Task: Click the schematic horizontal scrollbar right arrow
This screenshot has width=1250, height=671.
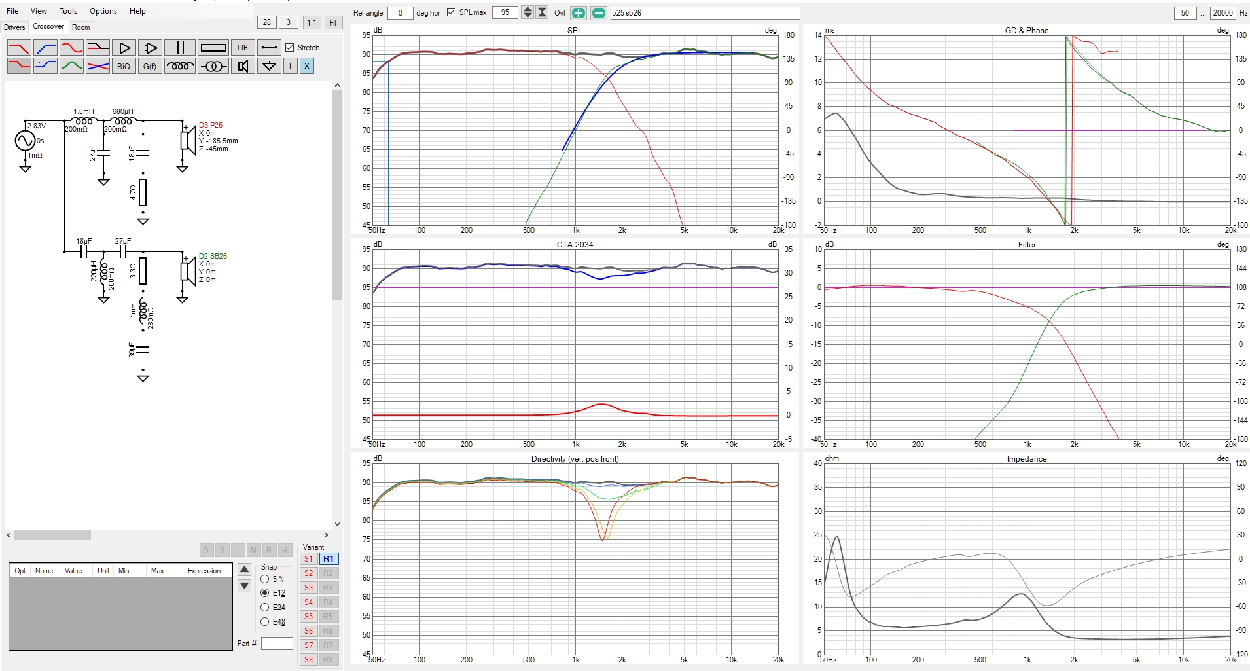Action: coord(326,535)
